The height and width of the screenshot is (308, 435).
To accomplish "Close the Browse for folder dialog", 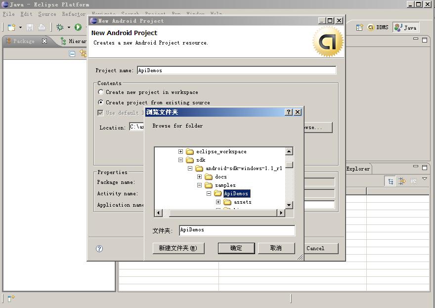I will [x=298, y=112].
